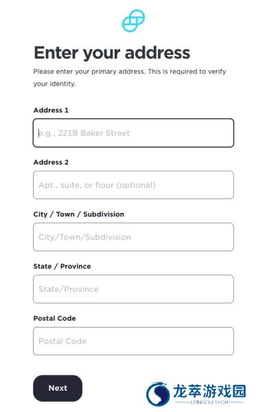Click the LONGCUI TECH caption
This screenshot has width=265, height=412.
(209, 402)
